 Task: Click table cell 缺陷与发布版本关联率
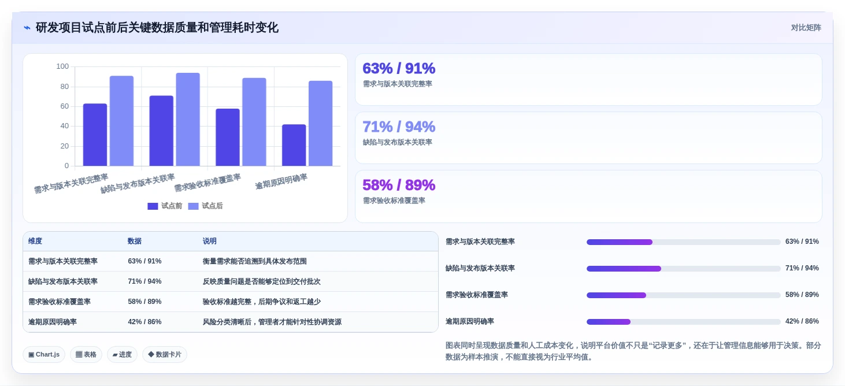[63, 281]
